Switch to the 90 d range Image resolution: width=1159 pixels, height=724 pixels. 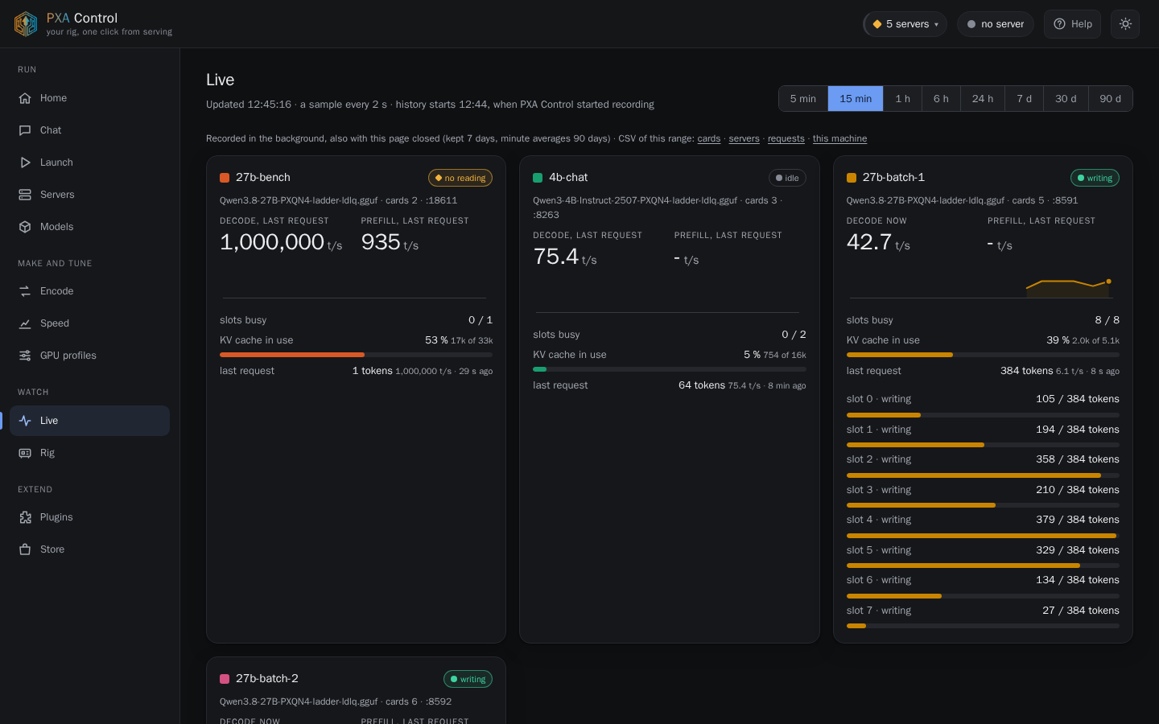(x=1111, y=99)
